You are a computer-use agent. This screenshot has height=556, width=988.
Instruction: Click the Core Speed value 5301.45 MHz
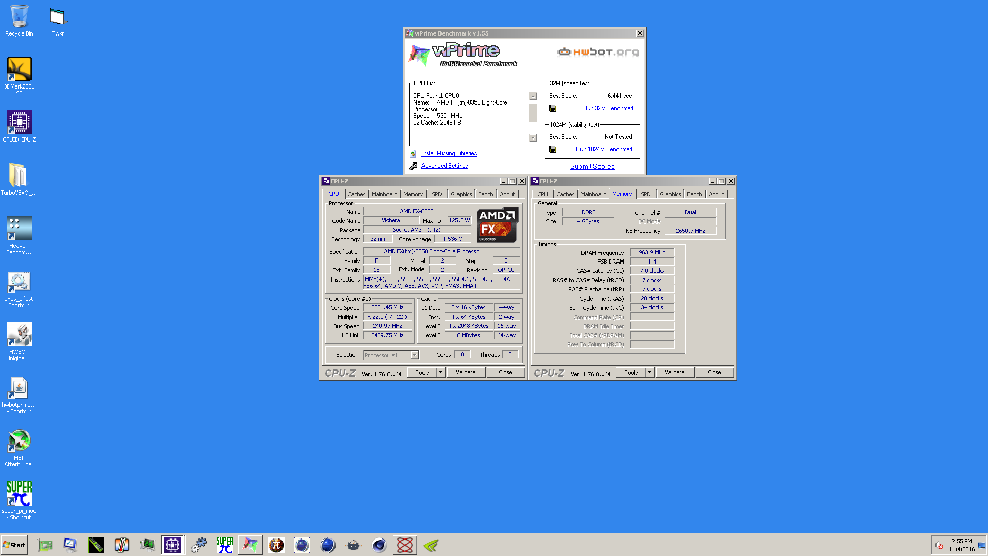pos(387,307)
